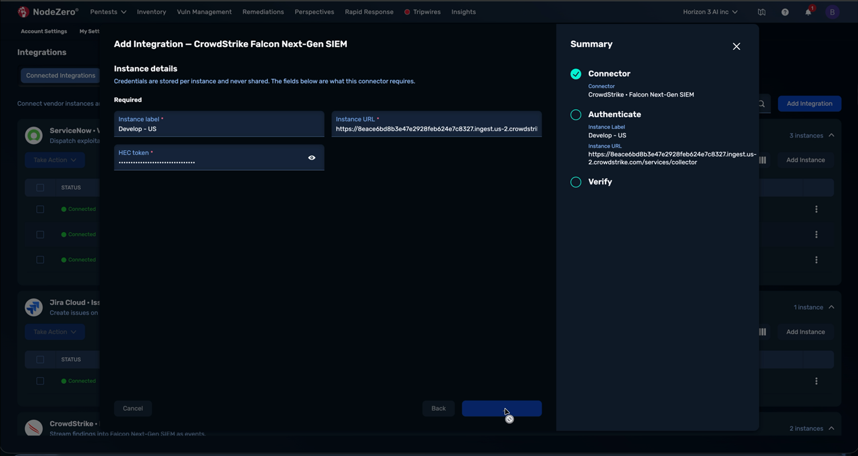Click the CrowdStrike integration logo
This screenshot has width=858, height=456.
[34, 428]
